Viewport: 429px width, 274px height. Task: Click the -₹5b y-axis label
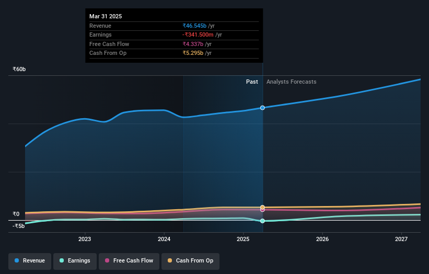(19, 226)
